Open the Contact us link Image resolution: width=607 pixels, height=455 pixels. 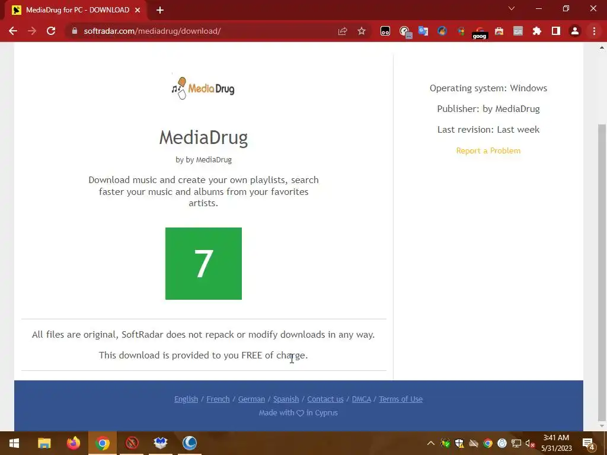point(325,399)
